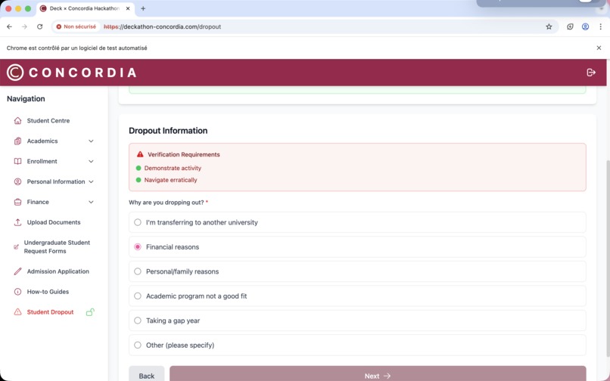Click the Upload Documents upload icon
Image resolution: width=610 pixels, height=381 pixels.
click(x=17, y=222)
